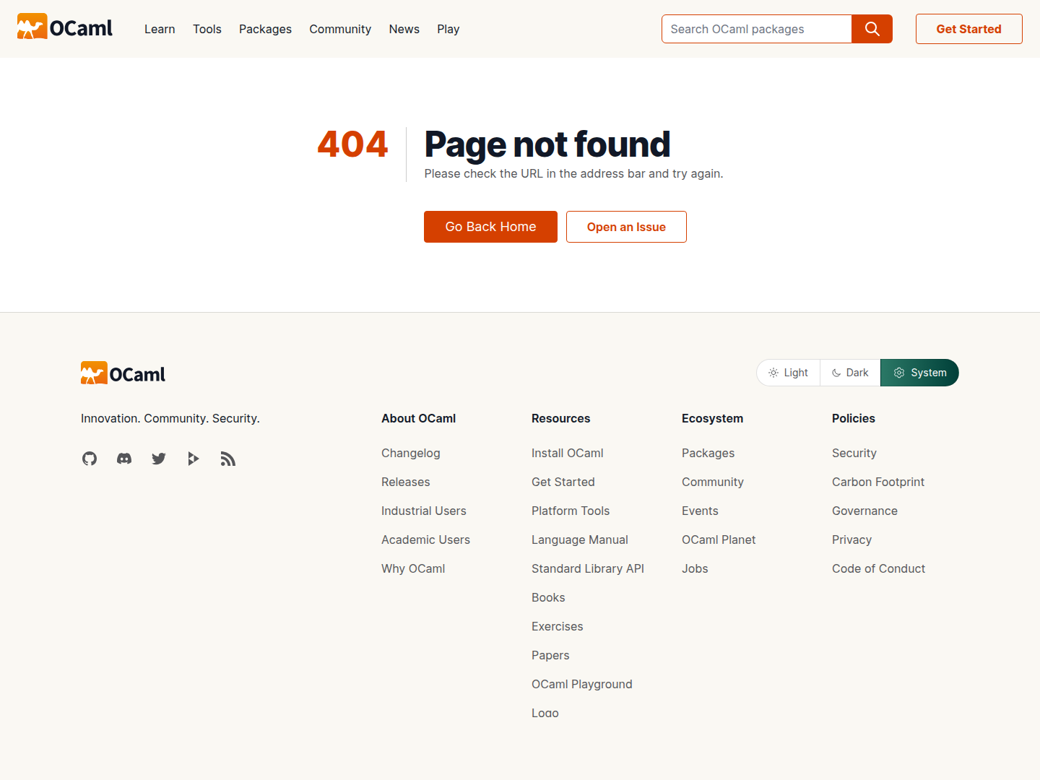Open the RSS feed icon

click(x=228, y=459)
